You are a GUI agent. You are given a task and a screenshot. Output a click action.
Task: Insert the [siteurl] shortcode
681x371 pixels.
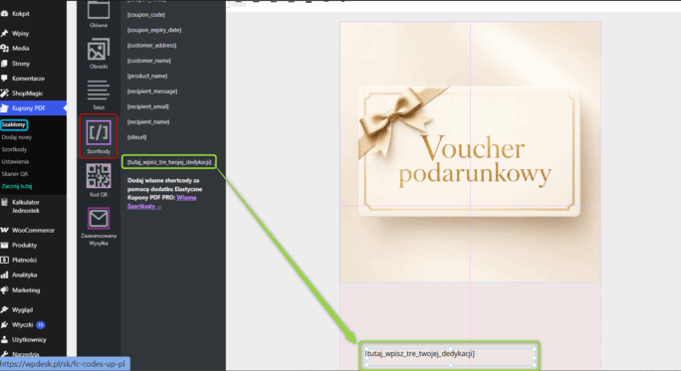pos(136,137)
